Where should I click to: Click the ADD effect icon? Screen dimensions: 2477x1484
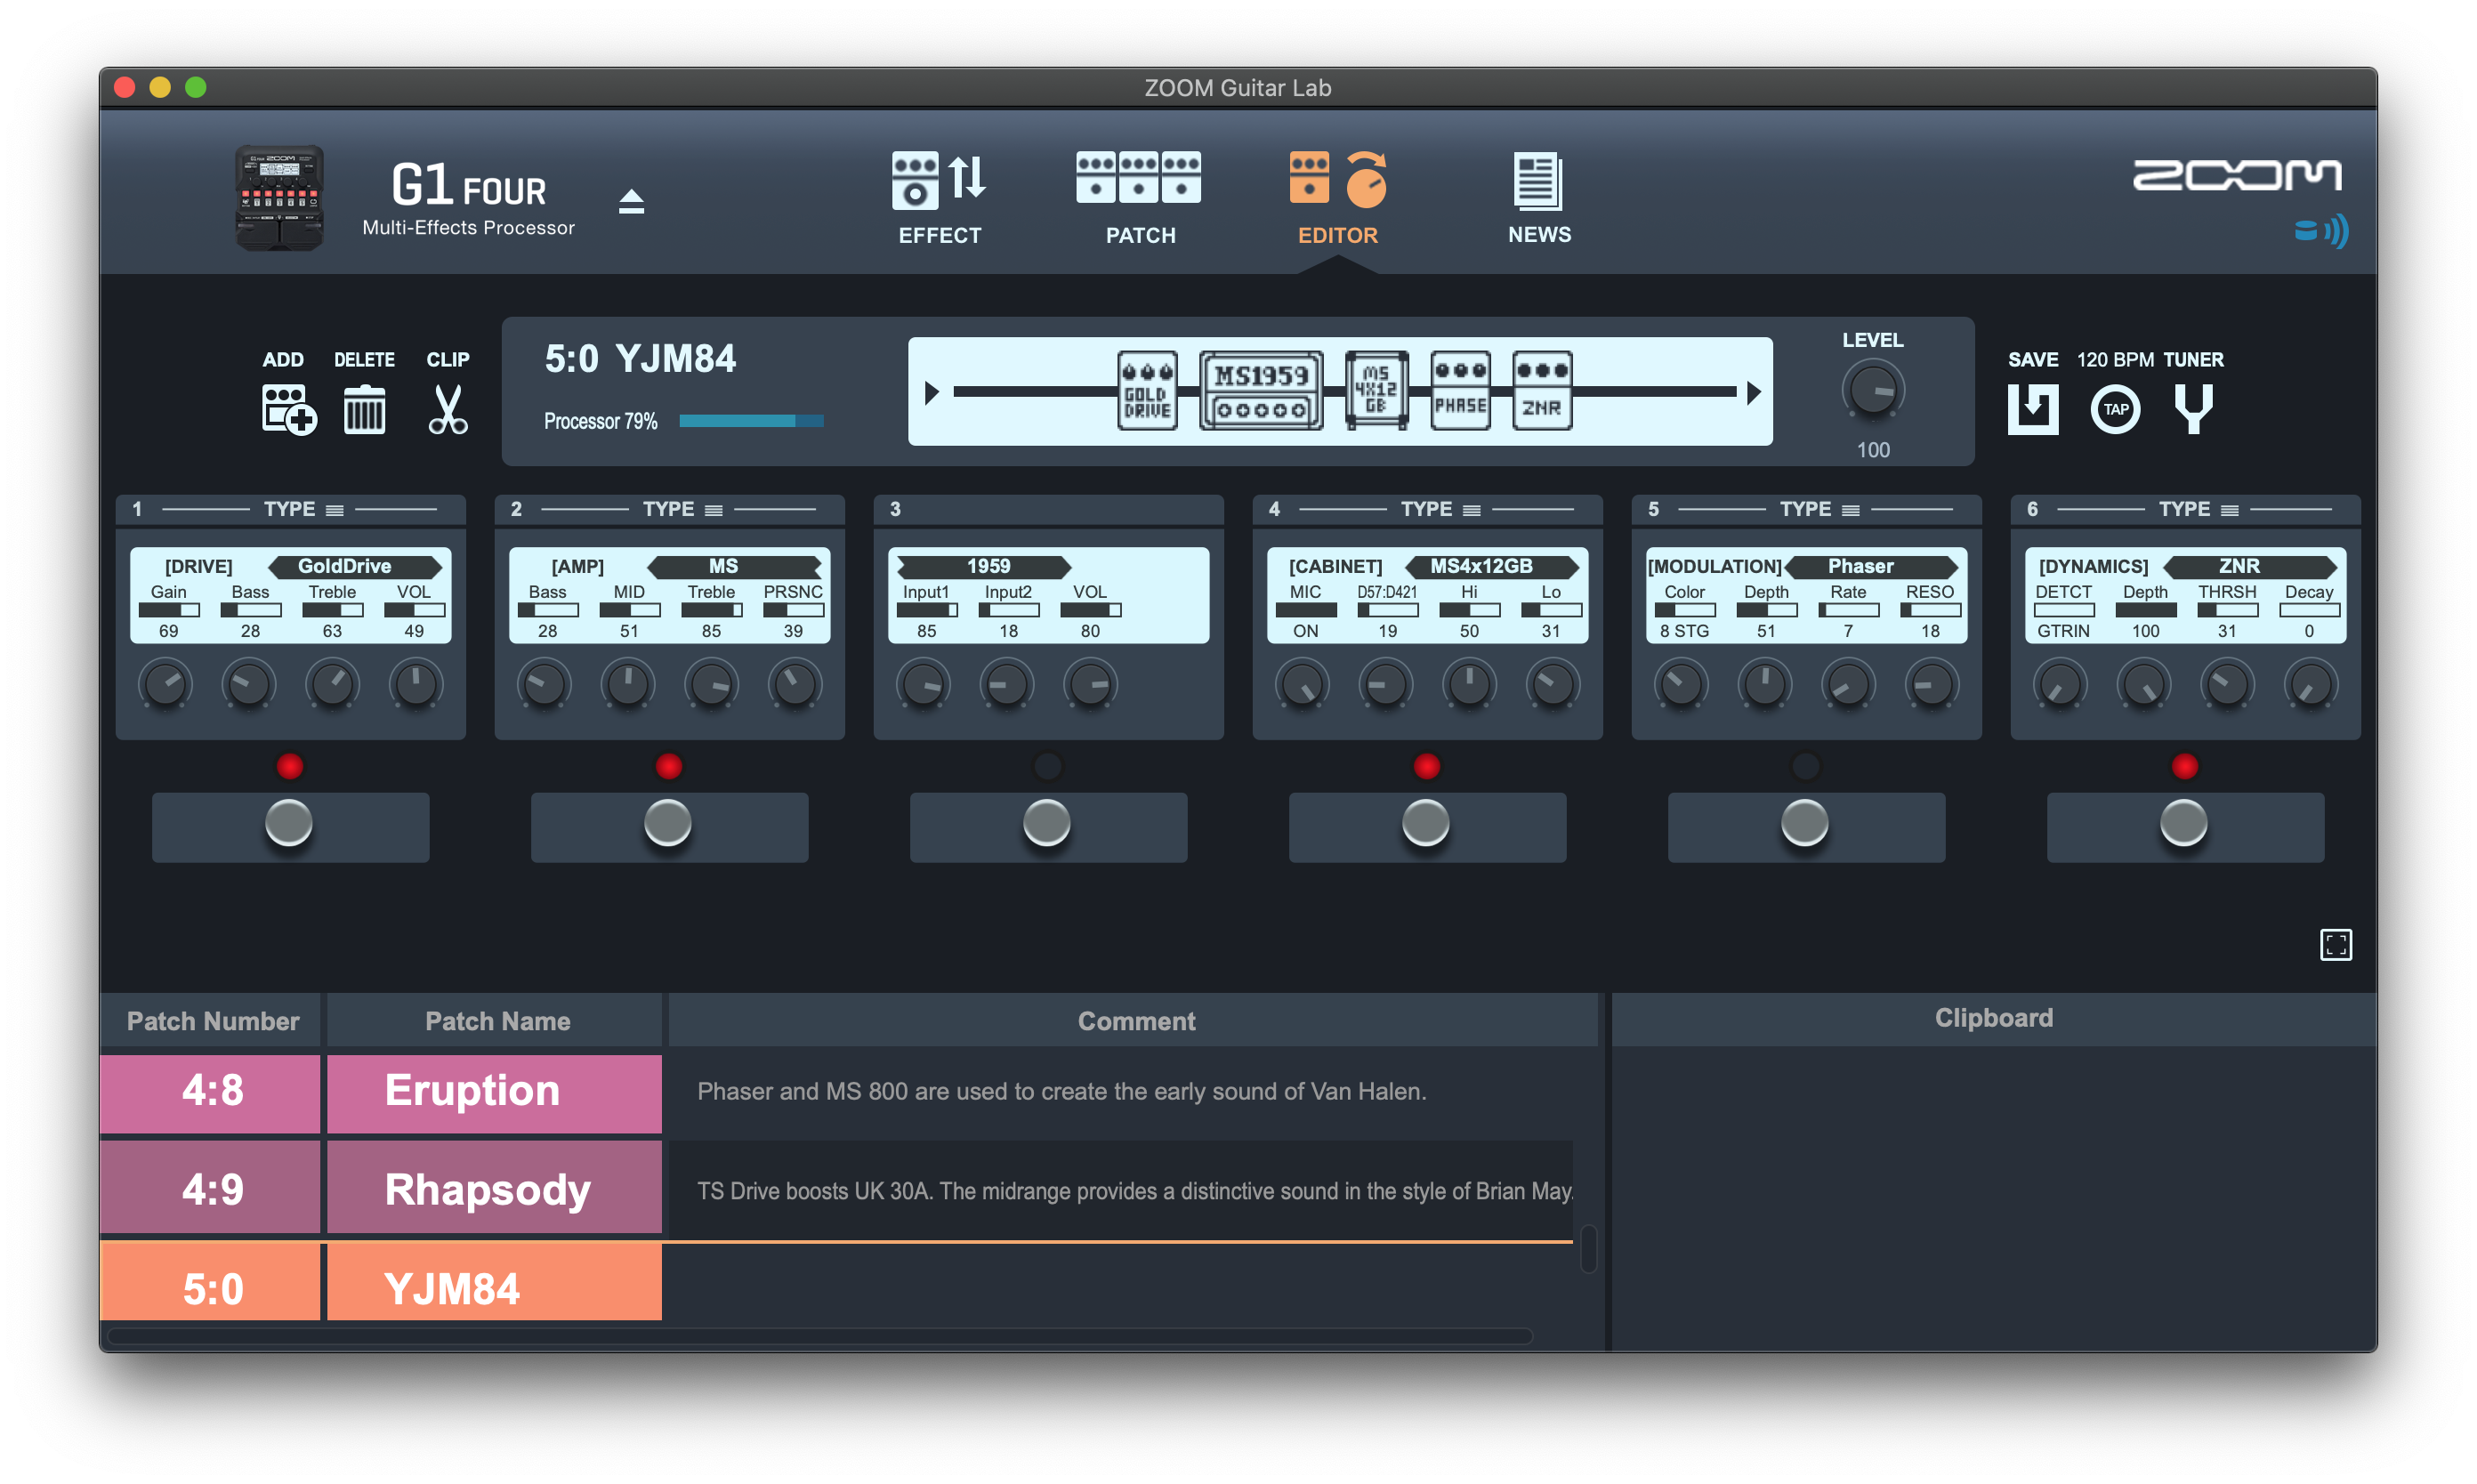pos(289,409)
